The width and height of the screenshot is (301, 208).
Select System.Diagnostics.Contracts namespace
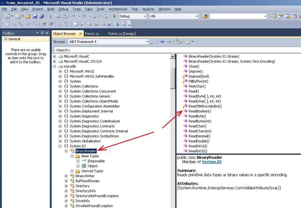[x=92, y=126]
